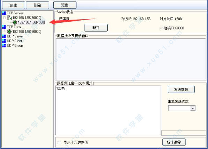Click the TCP Server category icon

[x=4, y=13]
